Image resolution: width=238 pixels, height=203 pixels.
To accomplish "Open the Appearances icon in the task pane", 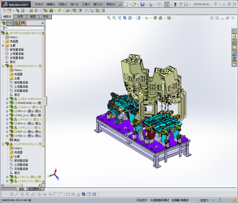I will coord(234,58).
